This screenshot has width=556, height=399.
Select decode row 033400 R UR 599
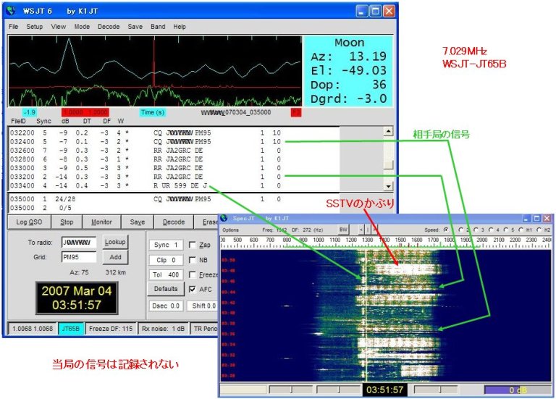(146, 185)
